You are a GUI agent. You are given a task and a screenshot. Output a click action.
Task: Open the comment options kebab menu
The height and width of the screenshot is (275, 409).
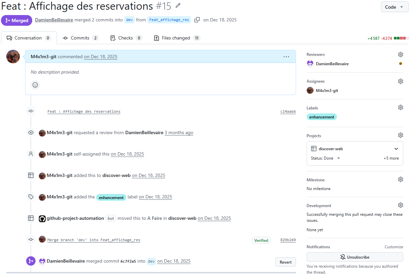(286, 57)
